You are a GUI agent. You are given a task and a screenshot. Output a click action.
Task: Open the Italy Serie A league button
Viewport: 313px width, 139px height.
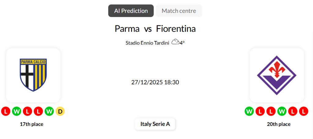pos(155,124)
